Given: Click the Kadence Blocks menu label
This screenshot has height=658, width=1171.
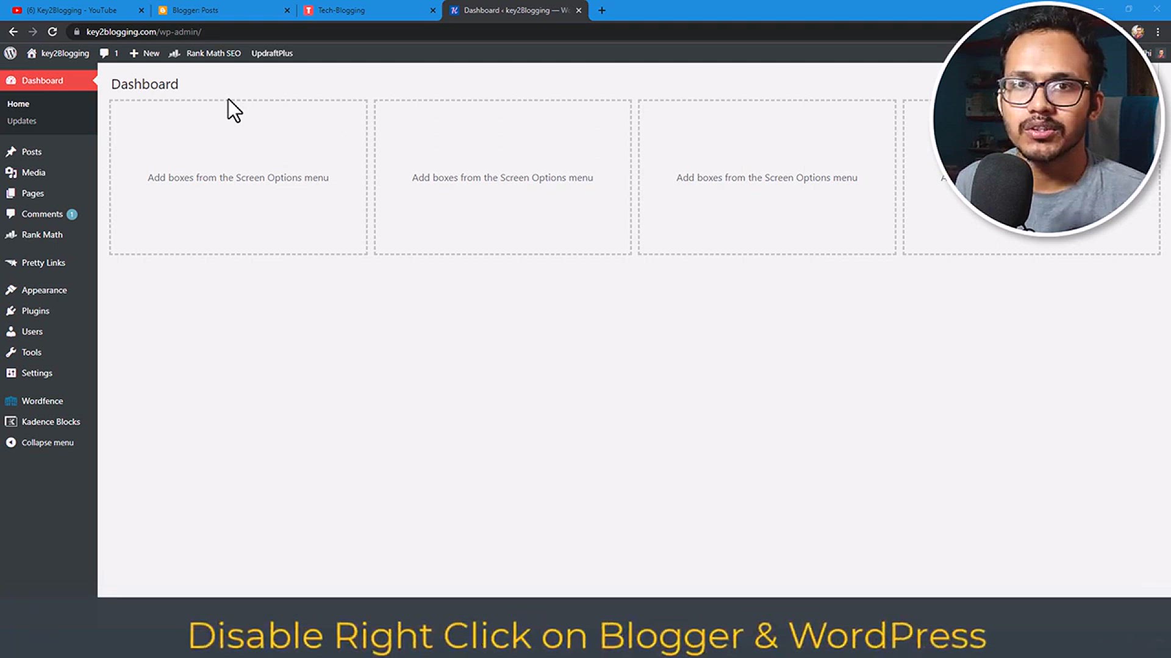Looking at the screenshot, I should tap(51, 422).
